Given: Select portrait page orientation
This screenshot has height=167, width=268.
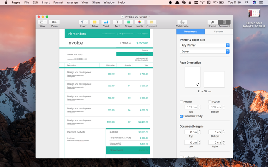Looking at the screenshot, I should point(193,77).
